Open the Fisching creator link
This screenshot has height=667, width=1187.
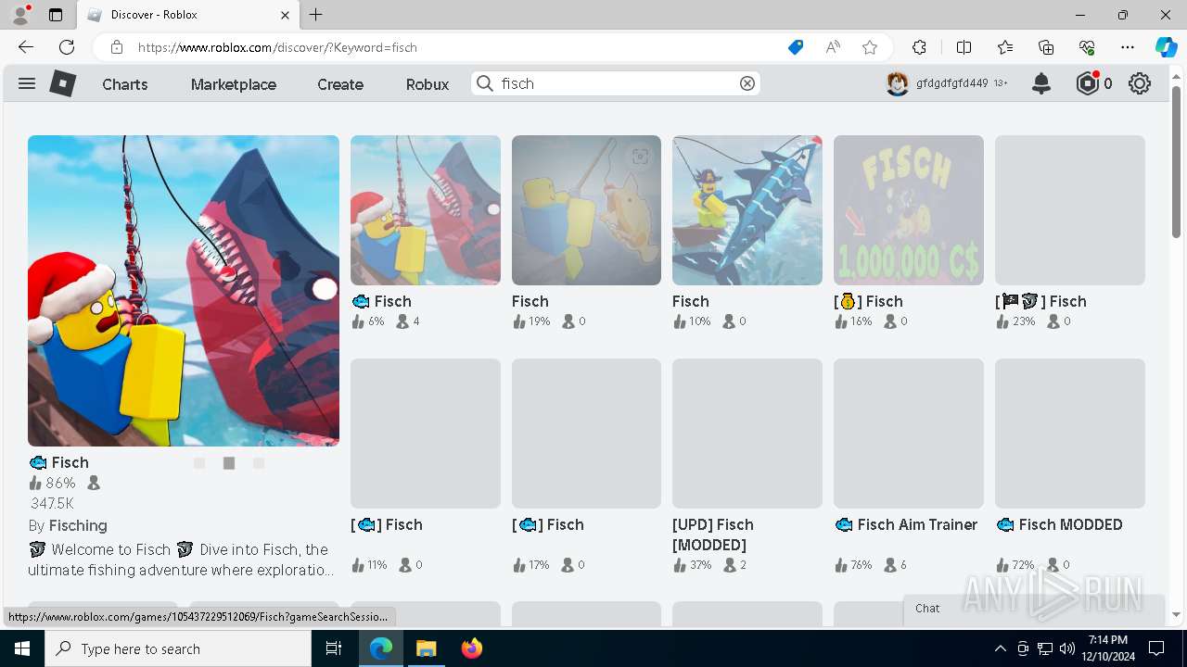tap(78, 525)
